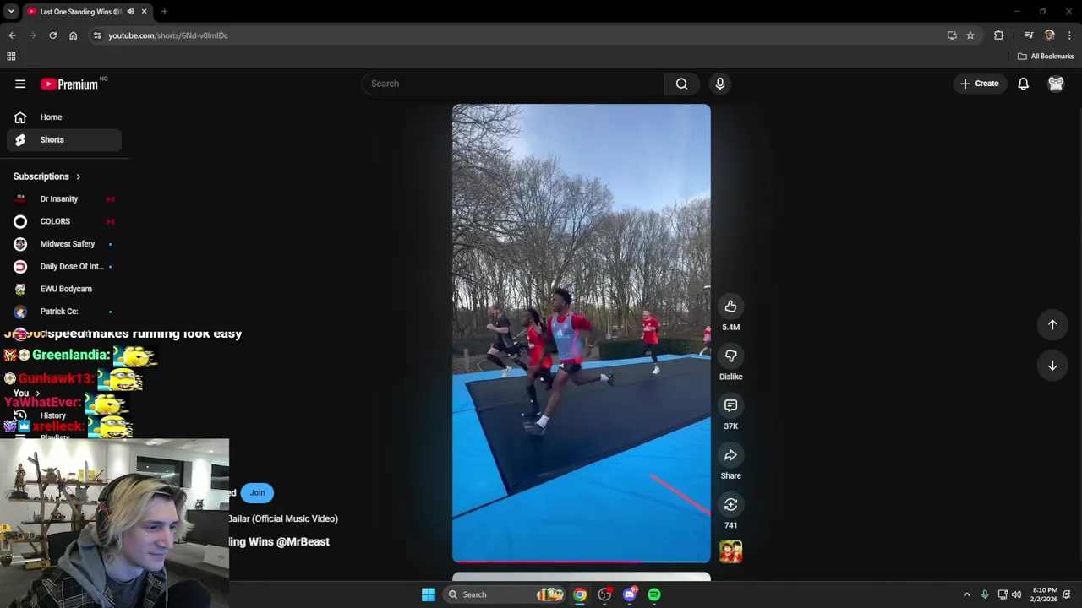Open the Short title mentioning @MrBeast
The width and height of the screenshot is (1082, 608).
[278, 542]
